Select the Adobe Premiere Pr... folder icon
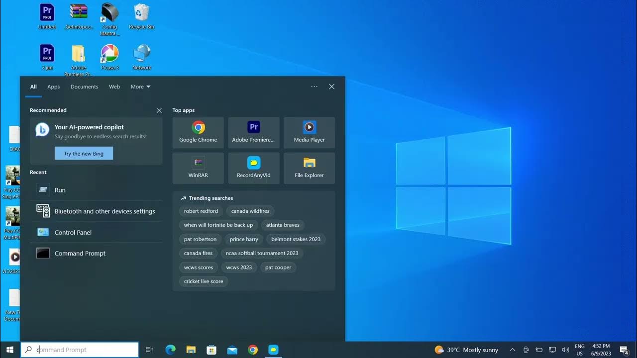Screen dimensions: 637x358 point(79,60)
